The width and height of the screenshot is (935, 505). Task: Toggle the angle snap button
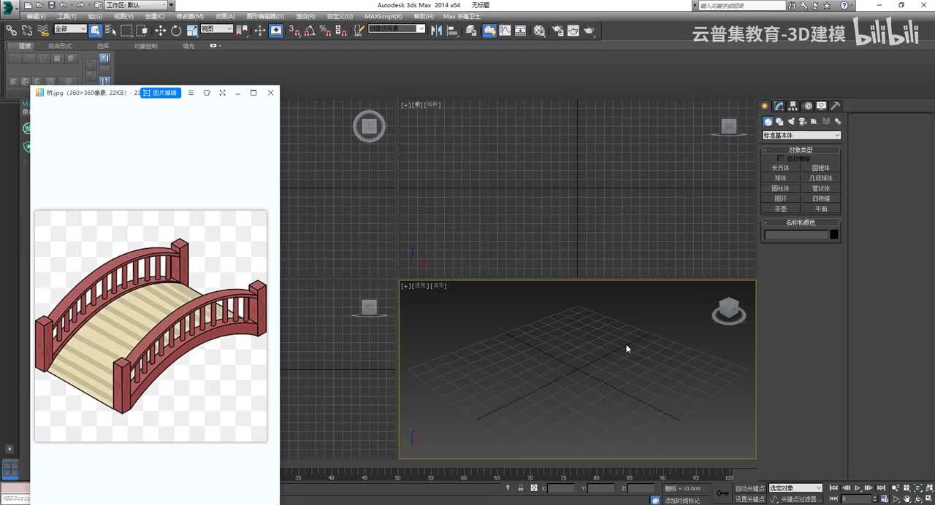310,31
